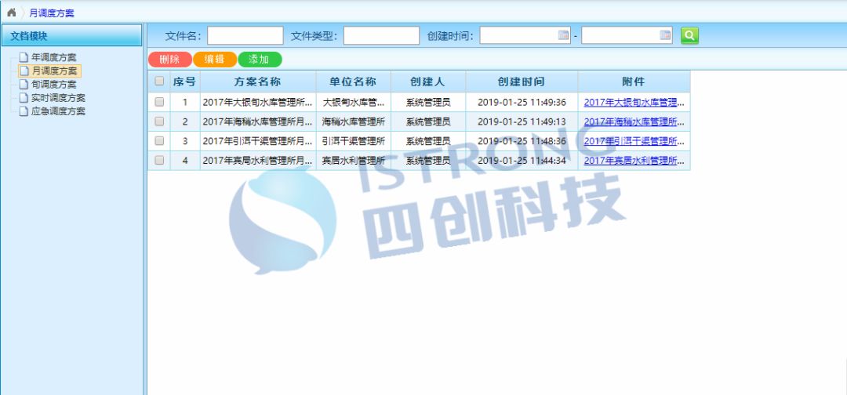The height and width of the screenshot is (395, 847).
Task: Click the 文件名 text input field
Action: (245, 35)
